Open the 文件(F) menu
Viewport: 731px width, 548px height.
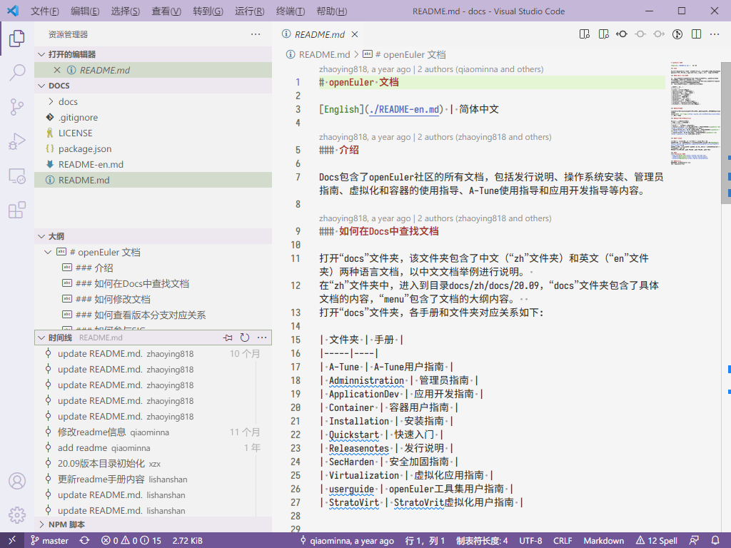(x=45, y=11)
